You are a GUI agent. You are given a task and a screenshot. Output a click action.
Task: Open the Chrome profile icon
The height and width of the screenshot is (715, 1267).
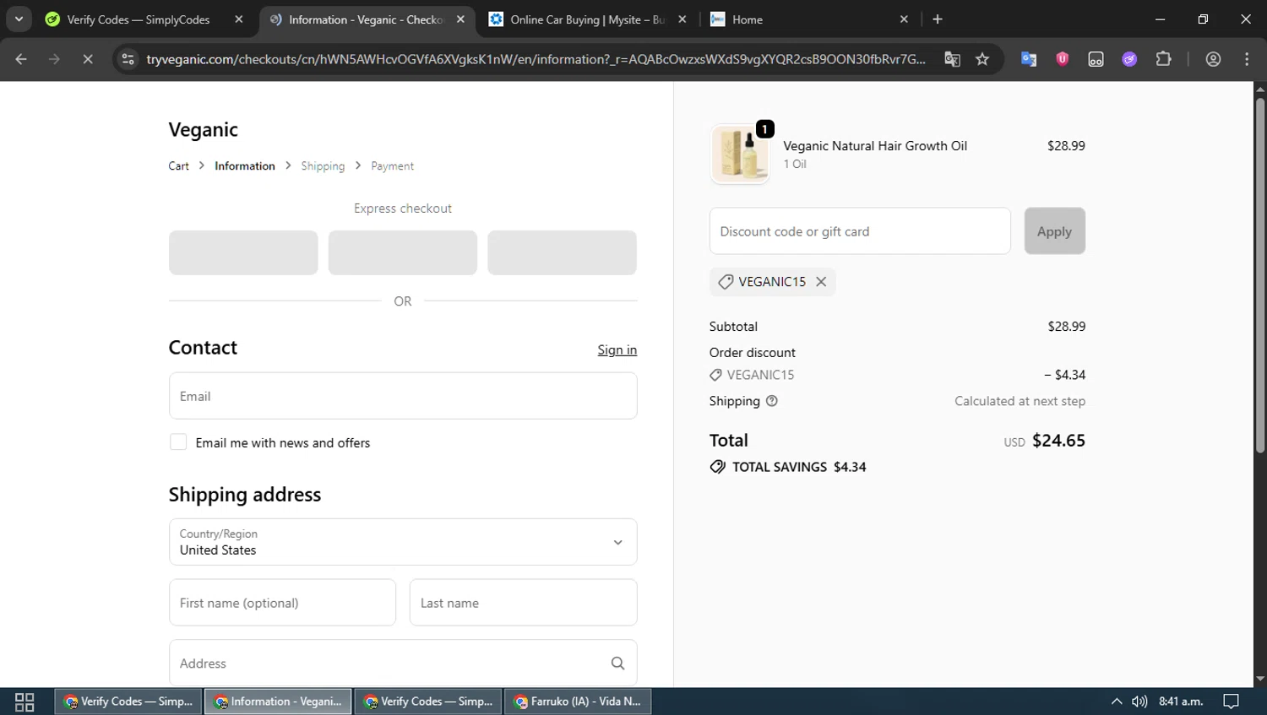click(x=1213, y=59)
